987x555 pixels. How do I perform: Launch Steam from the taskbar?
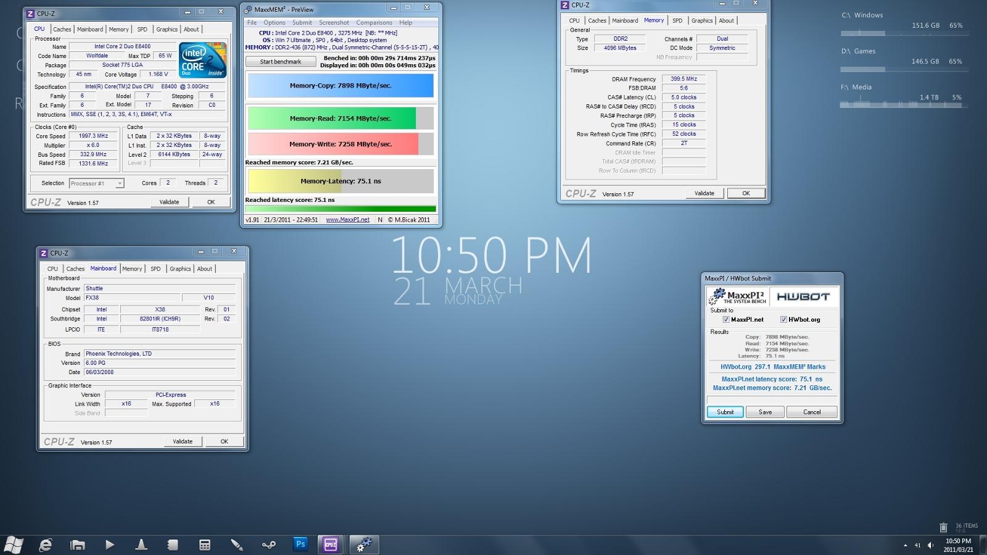pyautogui.click(x=268, y=545)
